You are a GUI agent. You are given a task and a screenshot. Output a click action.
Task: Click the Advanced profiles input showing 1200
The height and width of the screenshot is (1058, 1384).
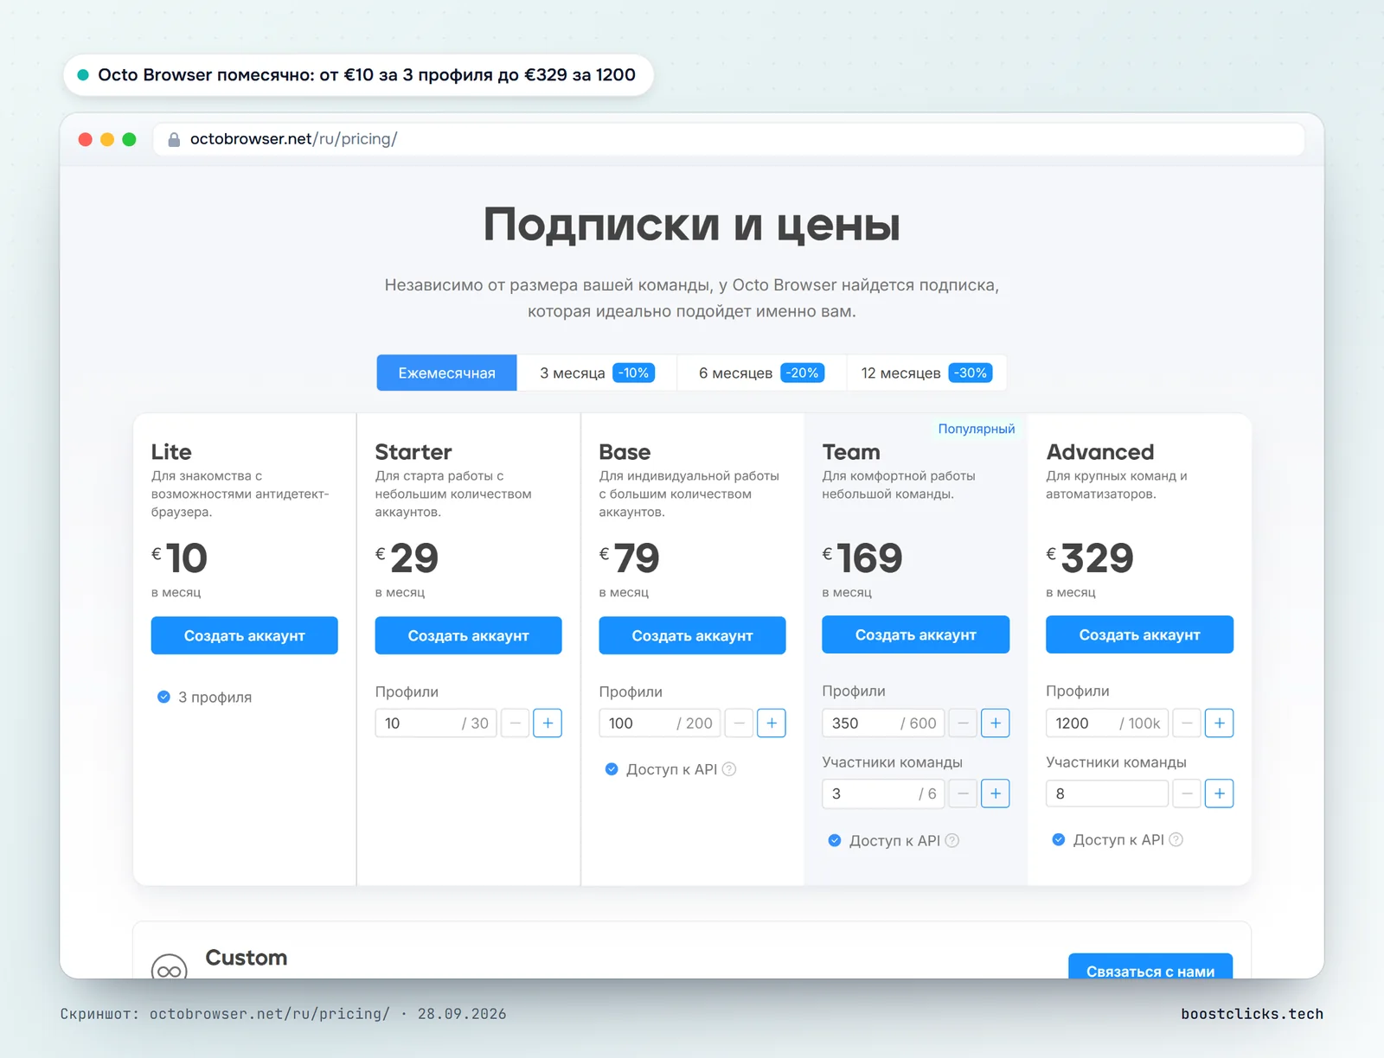point(1108,723)
